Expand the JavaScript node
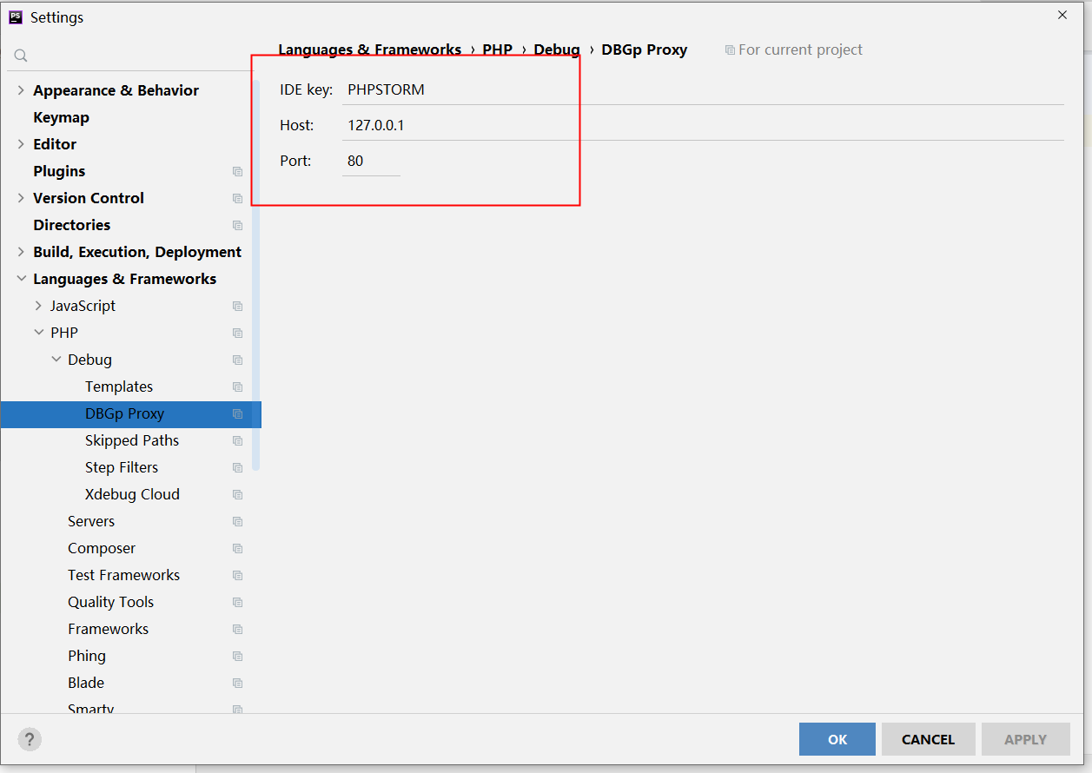 [x=38, y=306]
